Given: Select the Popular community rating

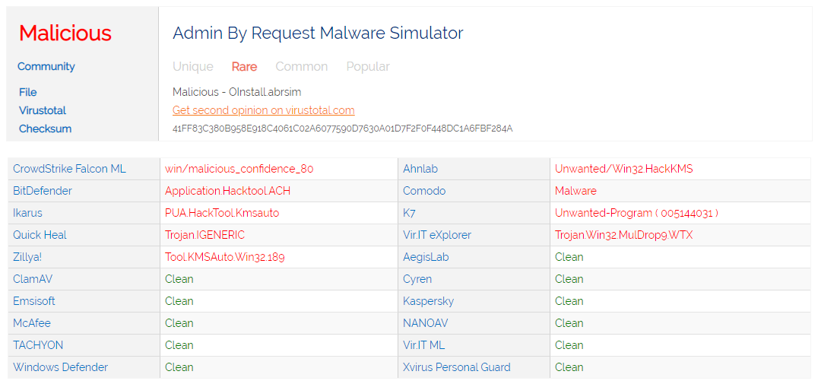Looking at the screenshot, I should tap(368, 66).
